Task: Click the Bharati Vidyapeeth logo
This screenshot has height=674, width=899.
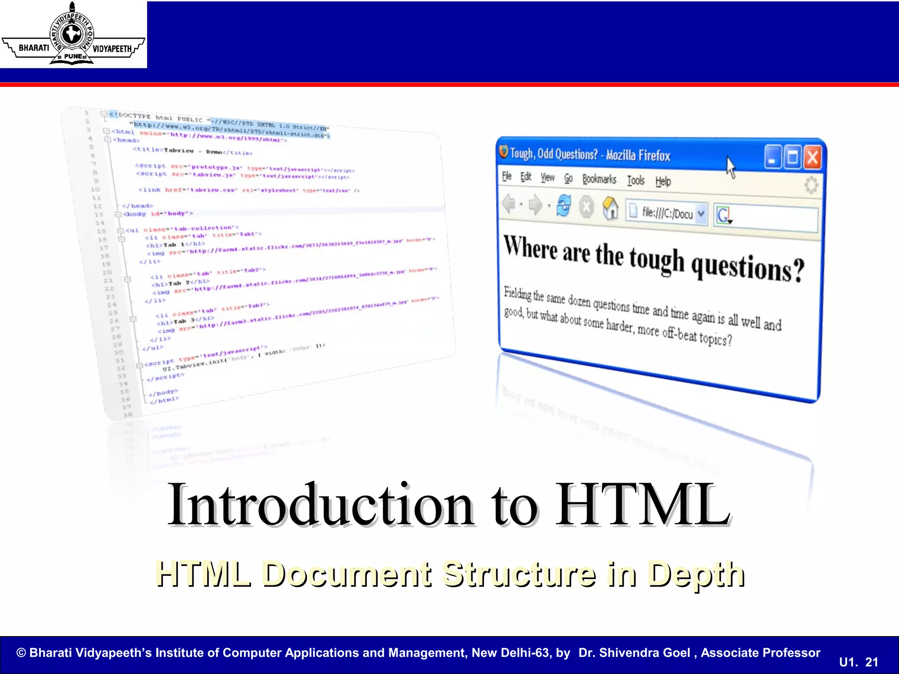Action: tap(73, 35)
